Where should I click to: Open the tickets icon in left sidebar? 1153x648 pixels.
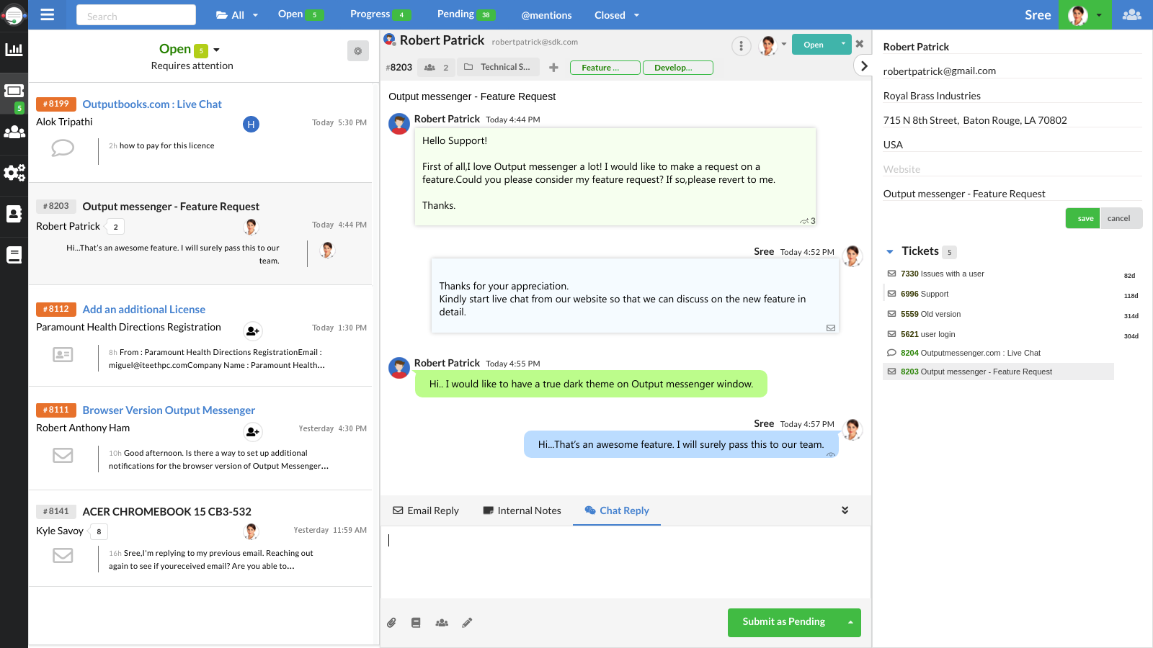14,91
